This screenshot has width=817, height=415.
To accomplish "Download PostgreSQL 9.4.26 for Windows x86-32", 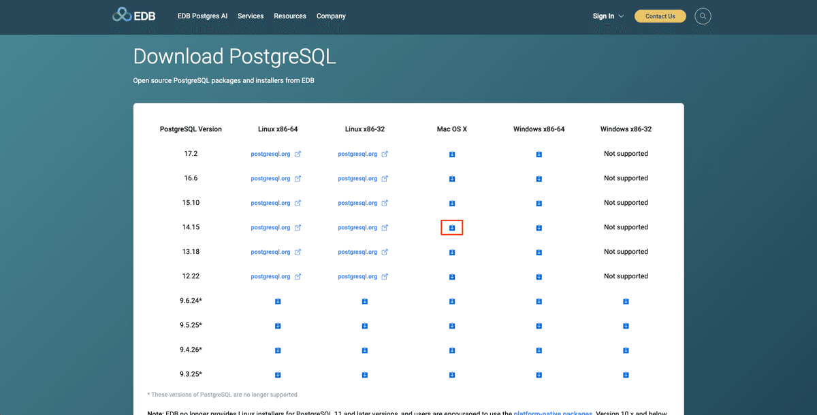I will pyautogui.click(x=626, y=350).
